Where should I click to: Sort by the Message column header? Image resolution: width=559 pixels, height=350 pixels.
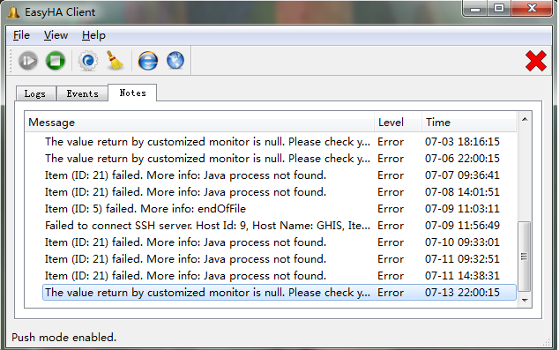[199, 123]
